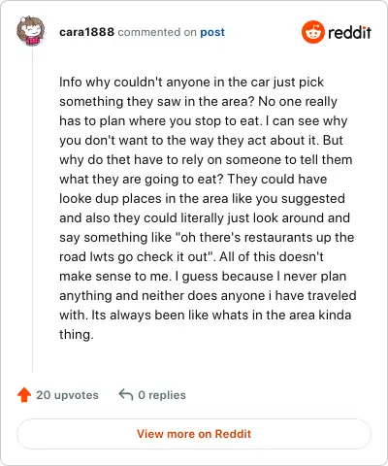Collapse the comment via the vertical thread line
Image resolution: width=388 pixels, height=466 pixels.
[x=32, y=211]
